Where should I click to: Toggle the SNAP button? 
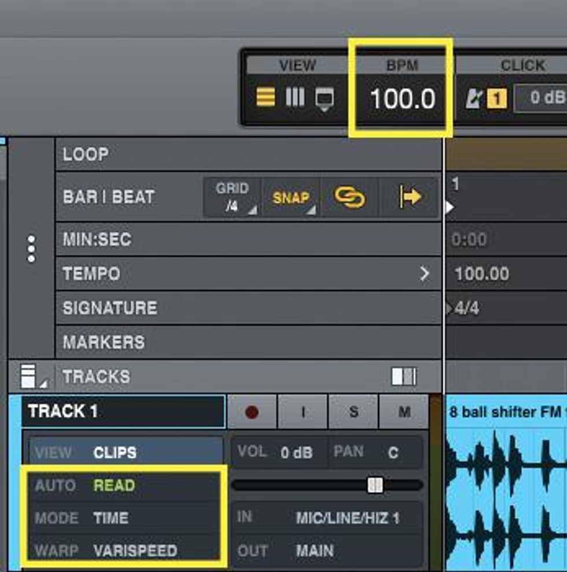pos(292,197)
